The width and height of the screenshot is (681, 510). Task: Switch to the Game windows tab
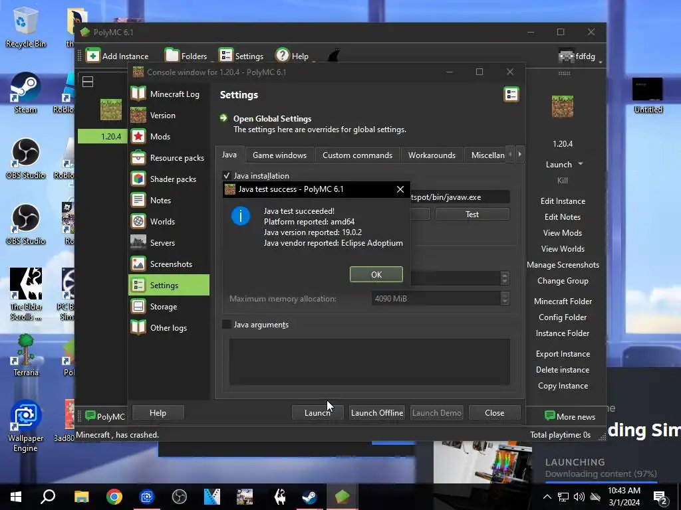[280, 155]
